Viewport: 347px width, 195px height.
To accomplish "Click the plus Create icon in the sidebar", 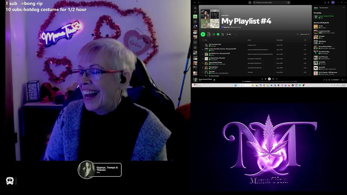I will (x=195, y=12).
